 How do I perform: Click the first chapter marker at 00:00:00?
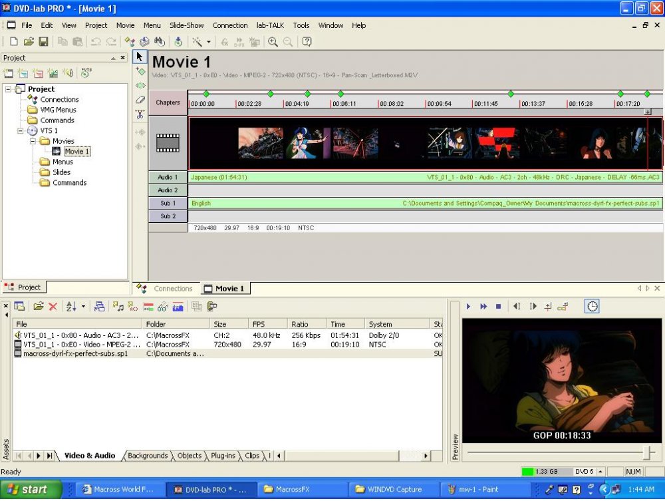[206, 94]
